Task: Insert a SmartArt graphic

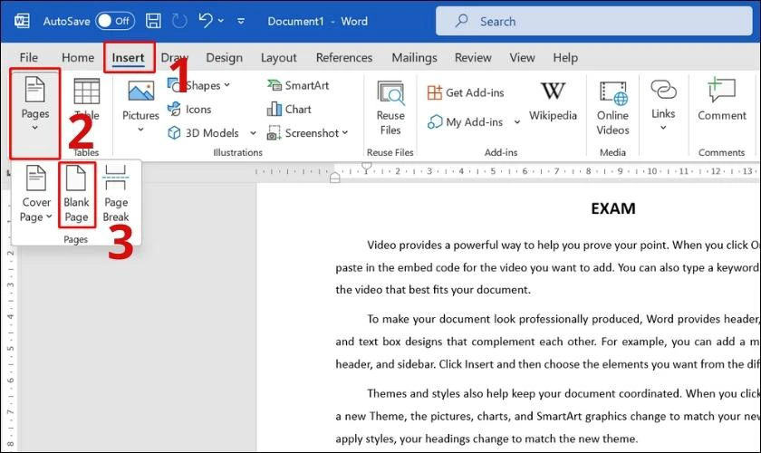Action: 298,85
